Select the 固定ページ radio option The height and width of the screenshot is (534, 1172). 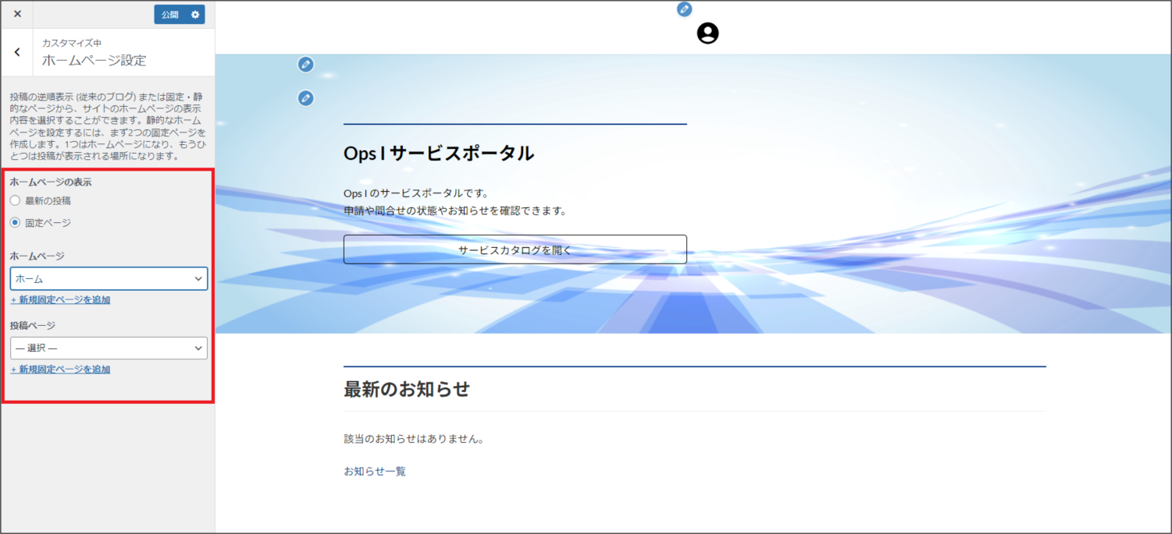pyautogui.click(x=15, y=223)
